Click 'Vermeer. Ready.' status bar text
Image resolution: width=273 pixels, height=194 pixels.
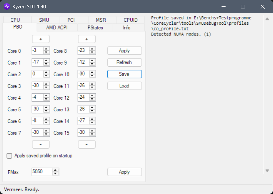[x=22, y=189]
